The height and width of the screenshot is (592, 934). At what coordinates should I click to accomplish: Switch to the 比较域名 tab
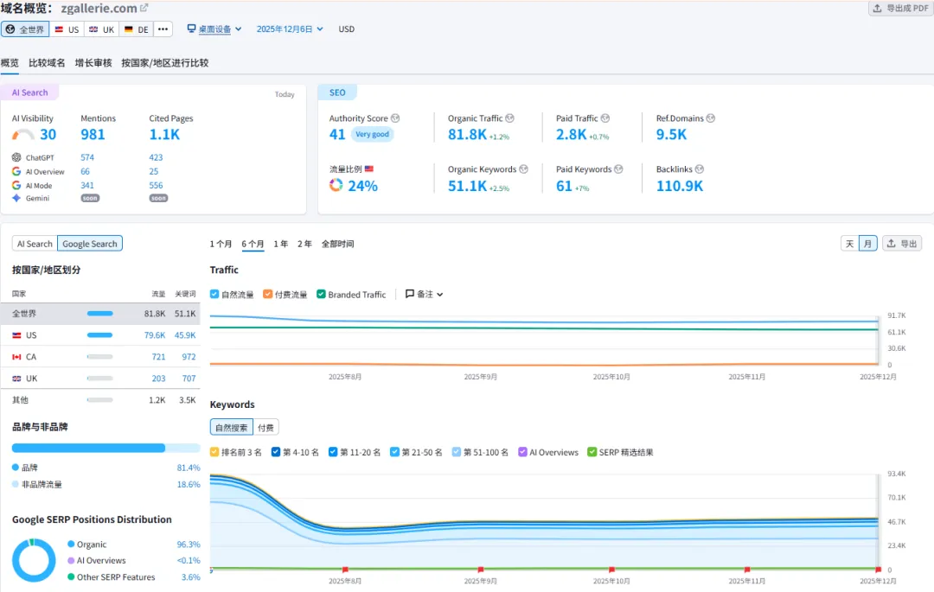click(47, 63)
